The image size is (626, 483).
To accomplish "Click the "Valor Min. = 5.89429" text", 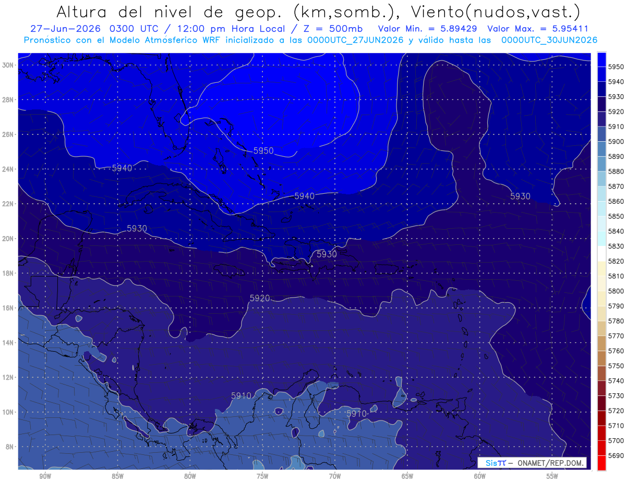I will tap(428, 29).
